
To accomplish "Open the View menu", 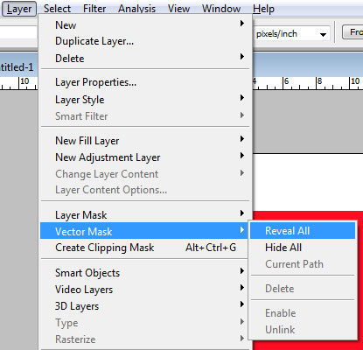I will coord(178,9).
